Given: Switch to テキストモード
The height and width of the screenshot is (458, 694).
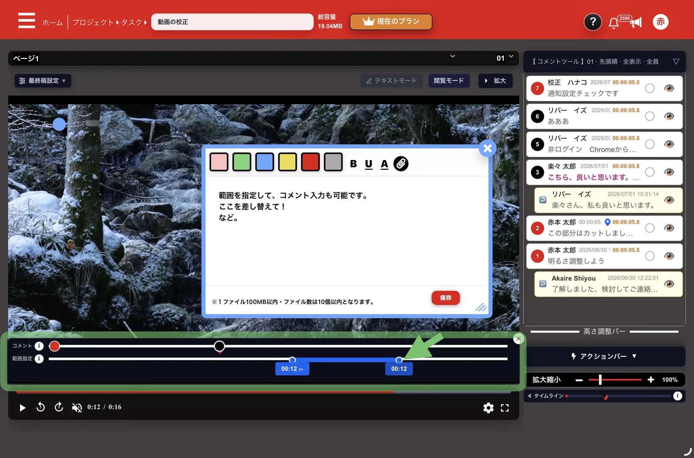Looking at the screenshot, I should (392, 81).
